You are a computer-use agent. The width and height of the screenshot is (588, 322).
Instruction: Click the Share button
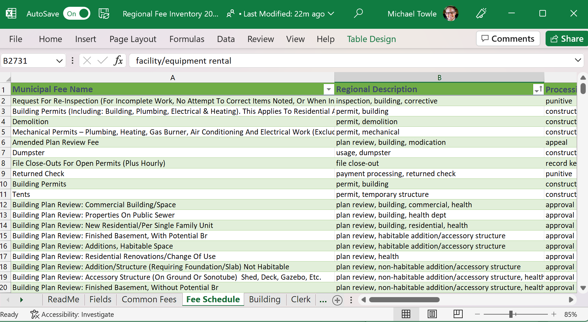pyautogui.click(x=567, y=39)
